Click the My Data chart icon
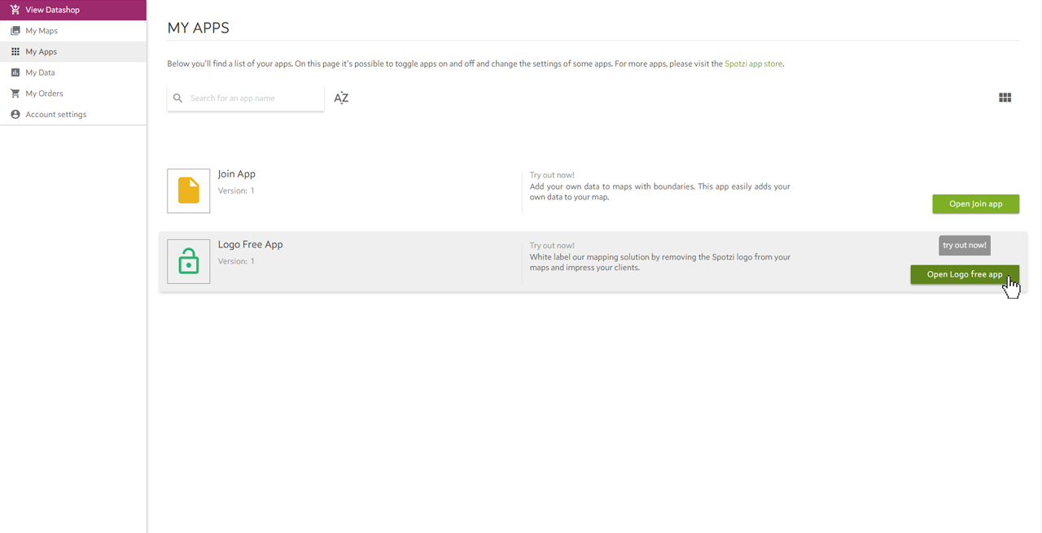The height and width of the screenshot is (533, 1042). [x=15, y=72]
